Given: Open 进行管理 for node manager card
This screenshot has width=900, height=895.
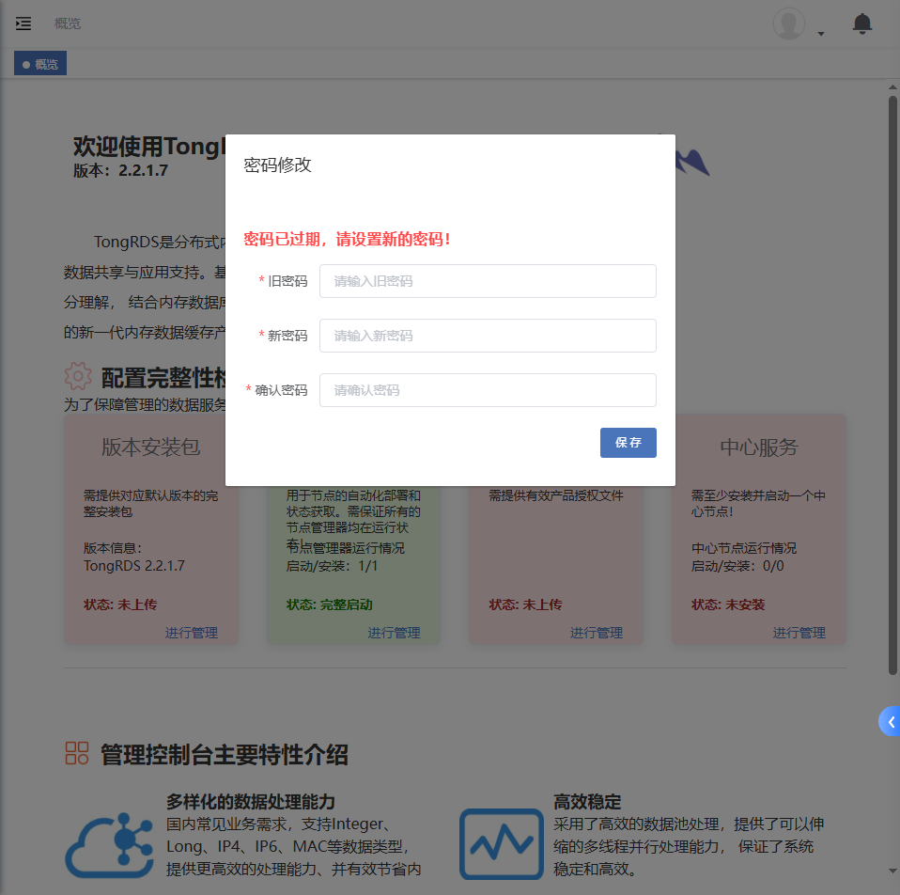Looking at the screenshot, I should pos(394,633).
